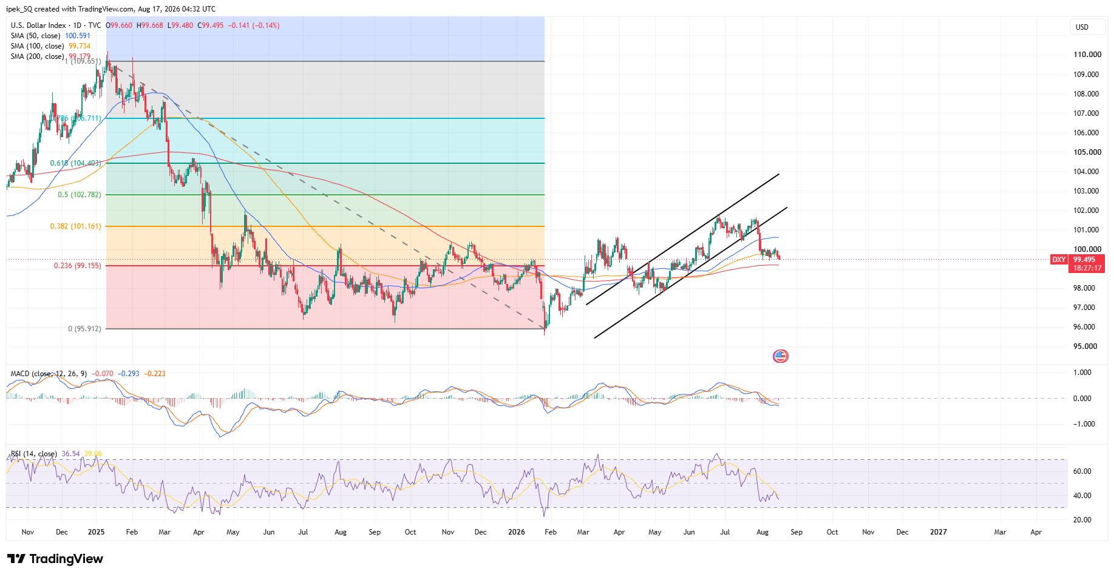Click the 2026 year label on time axis
The height and width of the screenshot is (577, 1114).
[517, 532]
